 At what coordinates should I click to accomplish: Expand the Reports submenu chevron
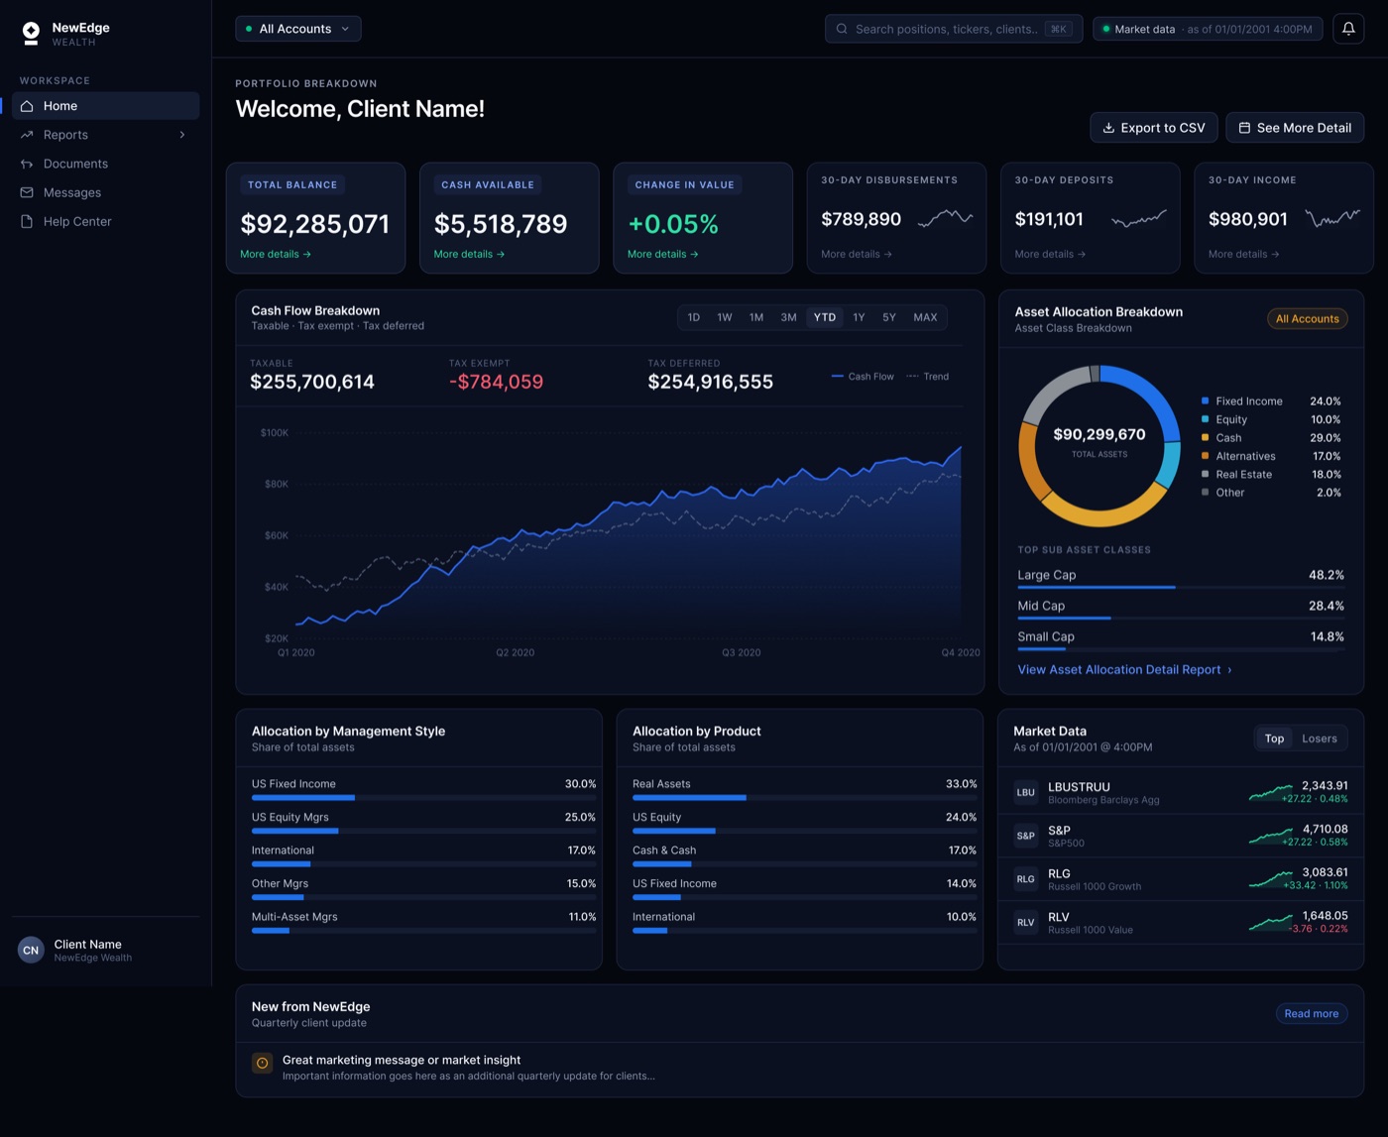(182, 135)
